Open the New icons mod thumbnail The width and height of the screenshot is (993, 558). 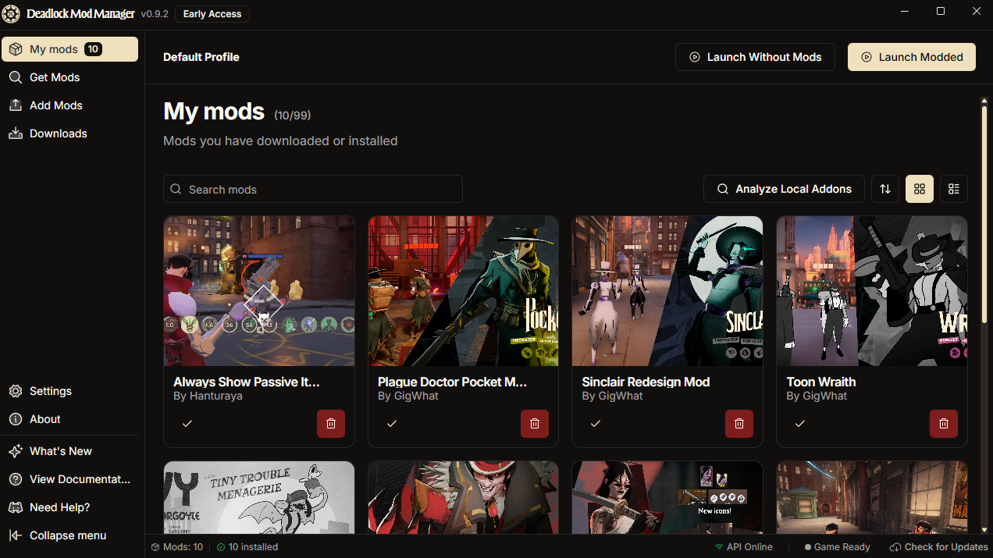pyautogui.click(x=667, y=497)
